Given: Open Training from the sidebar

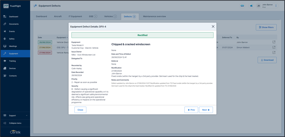Looking at the screenshot, I should 12,61.
